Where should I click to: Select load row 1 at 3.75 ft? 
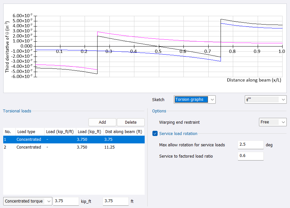74,140
